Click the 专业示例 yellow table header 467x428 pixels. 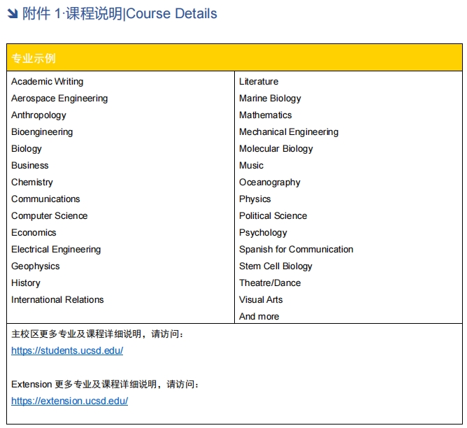34,58
